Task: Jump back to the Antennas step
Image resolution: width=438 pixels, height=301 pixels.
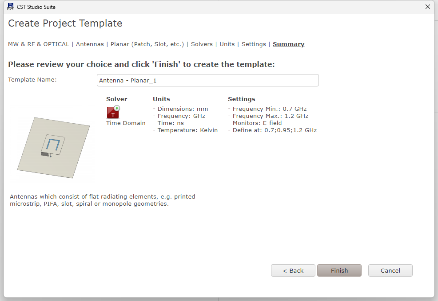Action: pyautogui.click(x=90, y=44)
